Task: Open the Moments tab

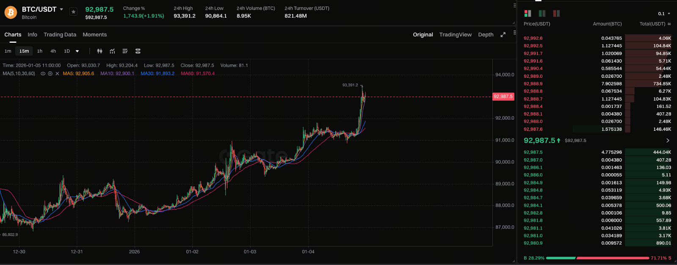Action: pos(95,35)
